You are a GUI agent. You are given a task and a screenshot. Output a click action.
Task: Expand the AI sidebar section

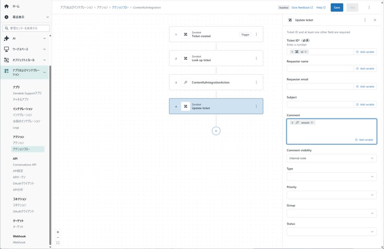coord(44,38)
